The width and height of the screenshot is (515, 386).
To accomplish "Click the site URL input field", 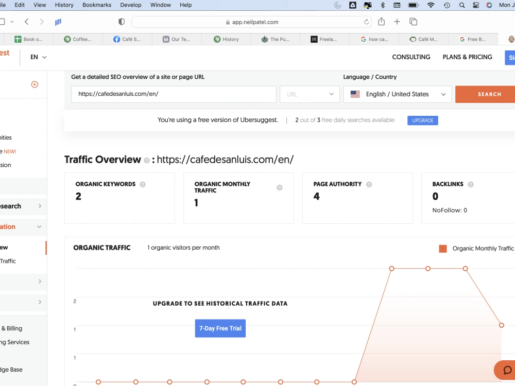I will pyautogui.click(x=174, y=94).
